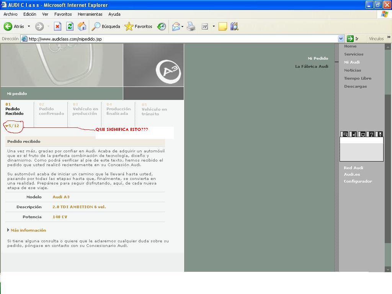The height and width of the screenshot is (294, 392).
Task: Open the Edición menu
Action: coord(30,14)
